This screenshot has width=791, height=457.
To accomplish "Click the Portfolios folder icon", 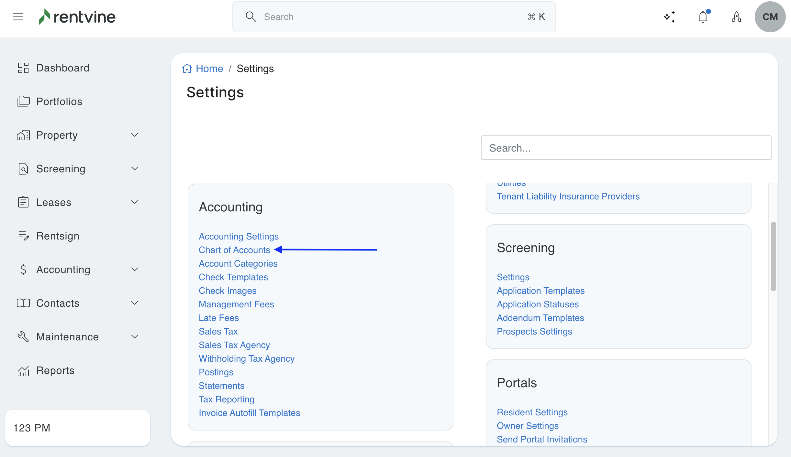I will pos(23,101).
